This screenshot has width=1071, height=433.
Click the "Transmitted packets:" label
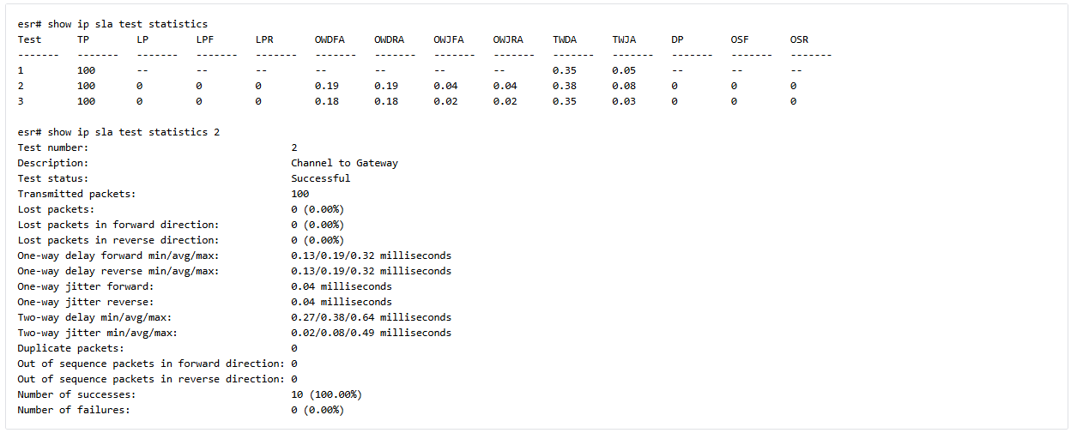[76, 194]
